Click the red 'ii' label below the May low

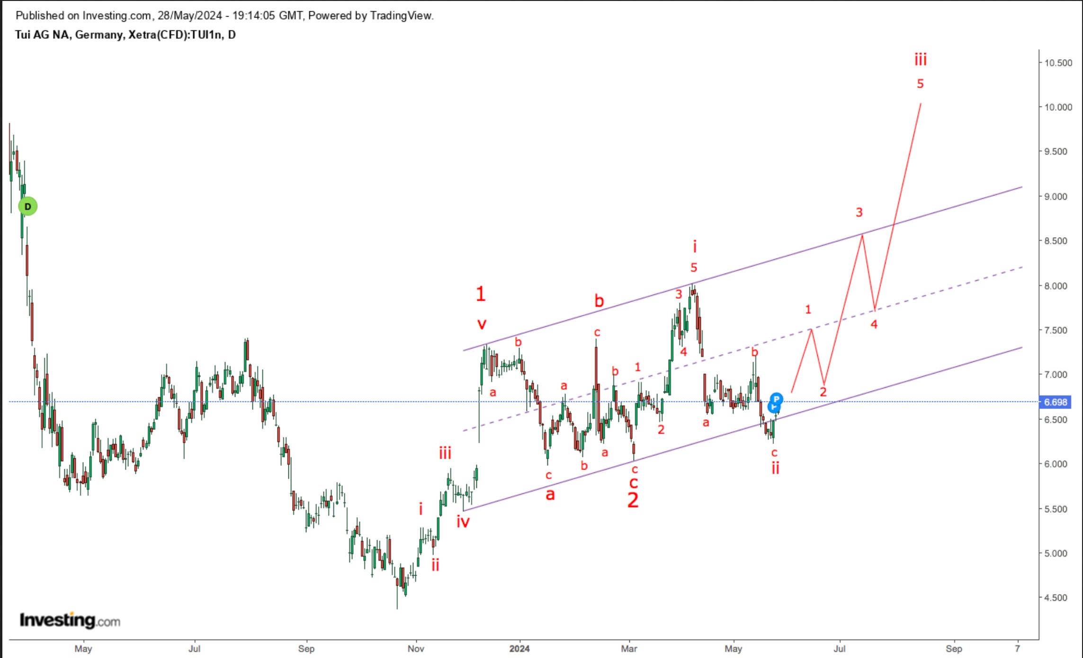tap(775, 468)
